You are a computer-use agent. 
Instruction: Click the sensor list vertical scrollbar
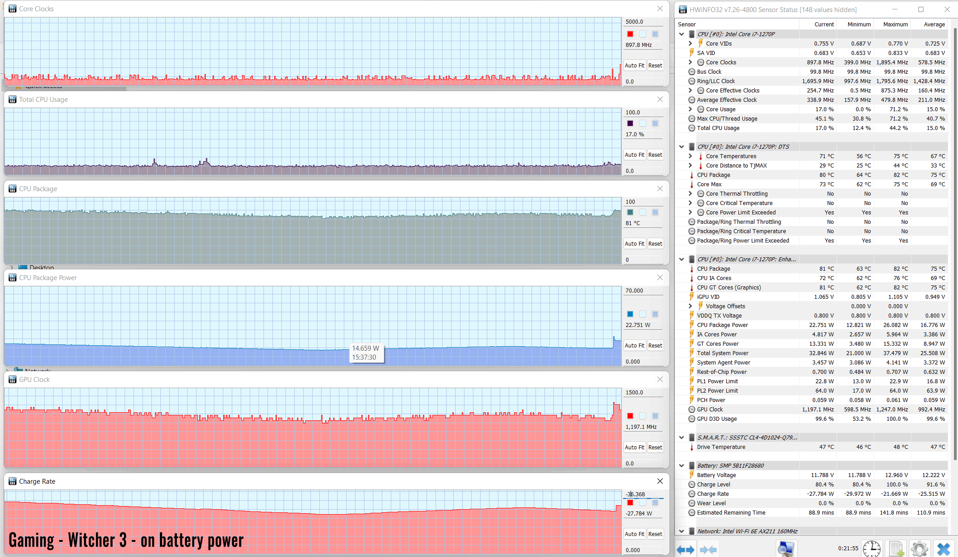[x=955, y=243]
